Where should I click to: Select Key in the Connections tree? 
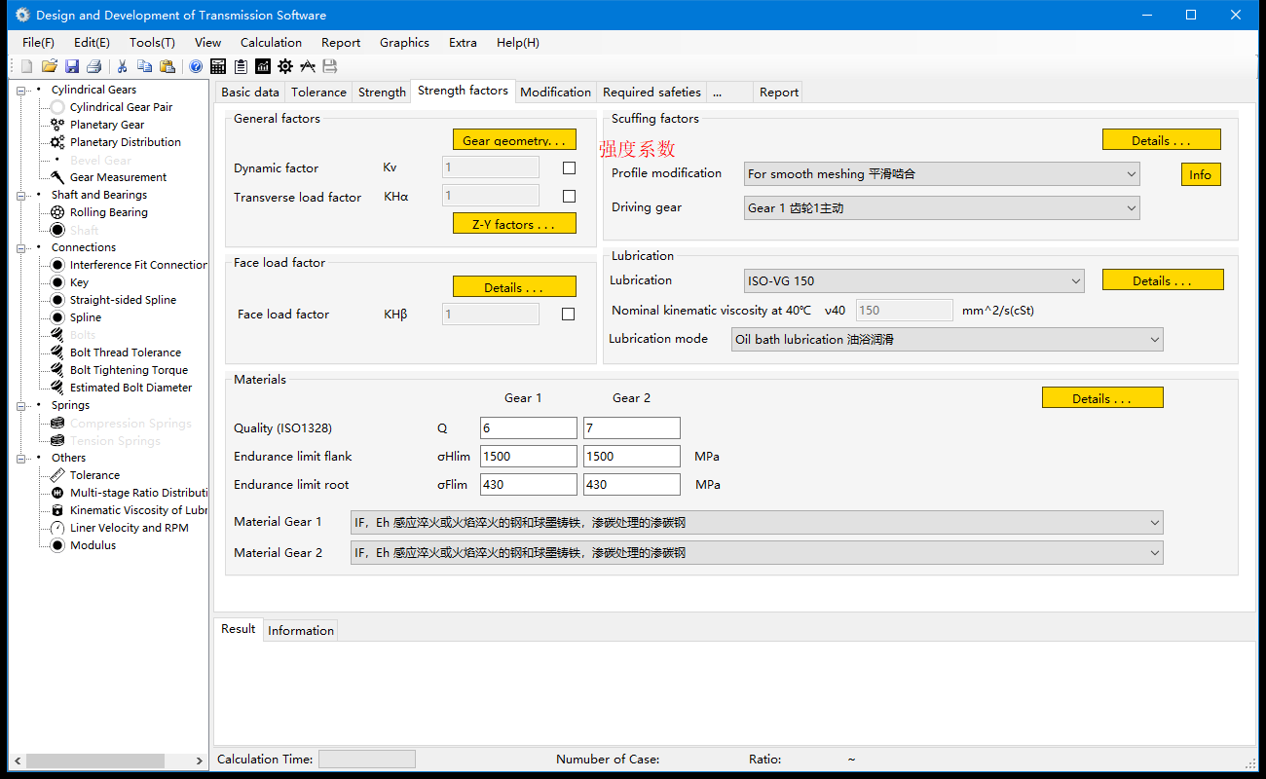[x=79, y=282]
